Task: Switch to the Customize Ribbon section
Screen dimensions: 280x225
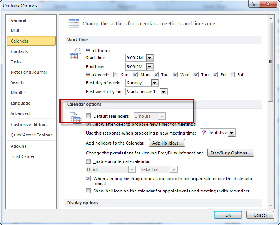Action: pos(29,125)
